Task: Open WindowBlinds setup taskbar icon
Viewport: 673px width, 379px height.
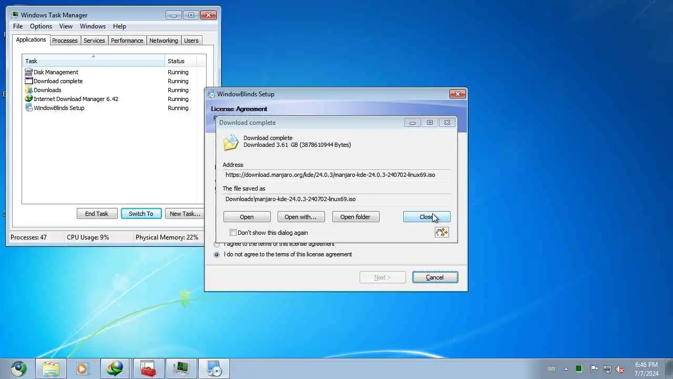Action: (x=214, y=368)
